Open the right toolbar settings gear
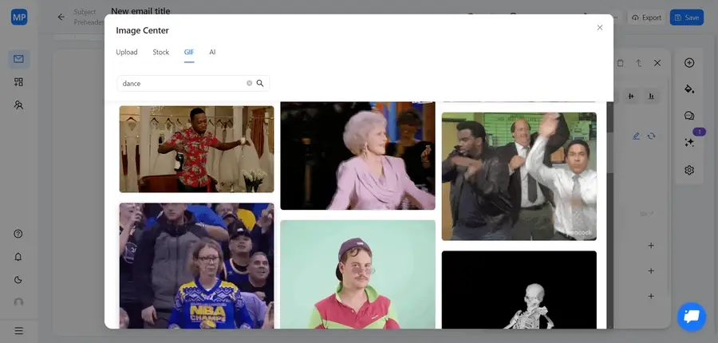The image size is (718, 343). [689, 170]
